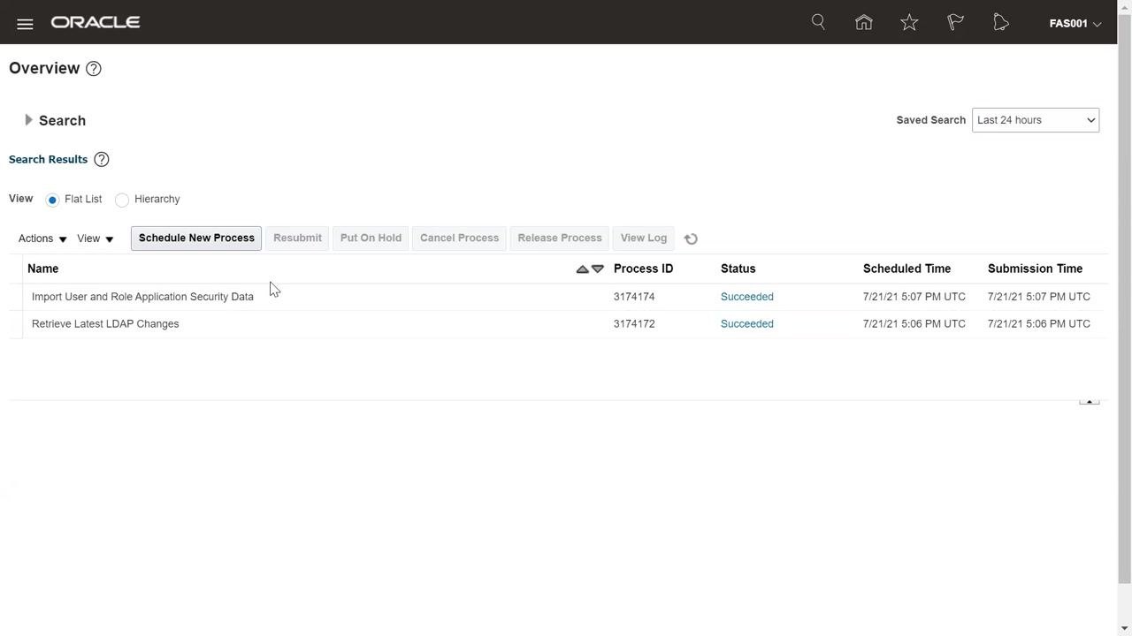Click the Cancel Process button
The width and height of the screenshot is (1132, 636).
tap(459, 238)
